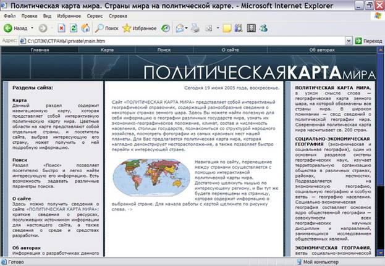Open the Edit button dropdown arrow
This screenshot has width=385, height=266.
point(218,28)
